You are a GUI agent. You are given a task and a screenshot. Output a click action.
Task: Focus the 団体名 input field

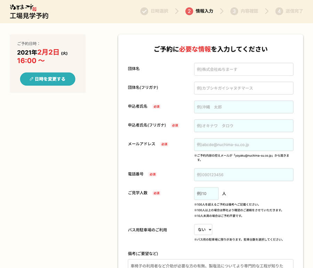(x=243, y=69)
